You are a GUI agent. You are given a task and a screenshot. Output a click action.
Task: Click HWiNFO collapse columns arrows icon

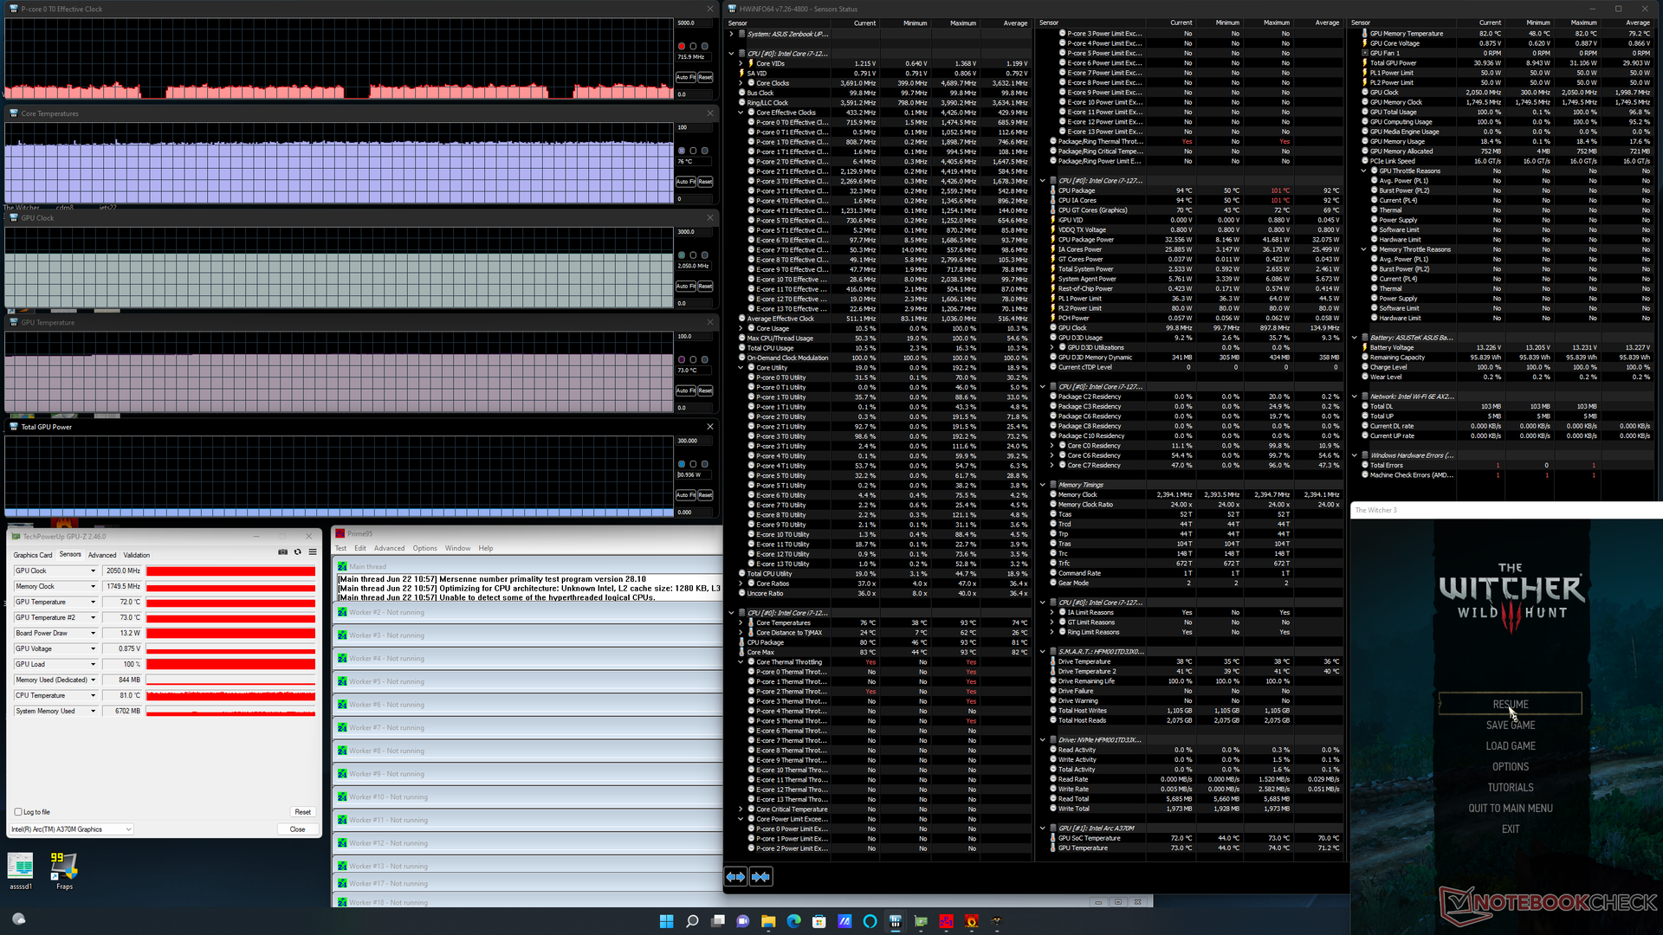click(x=760, y=877)
